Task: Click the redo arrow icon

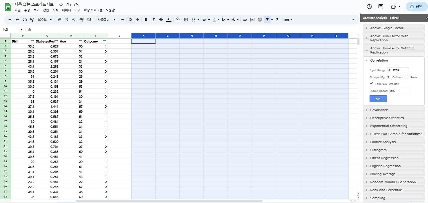Action: (17, 20)
